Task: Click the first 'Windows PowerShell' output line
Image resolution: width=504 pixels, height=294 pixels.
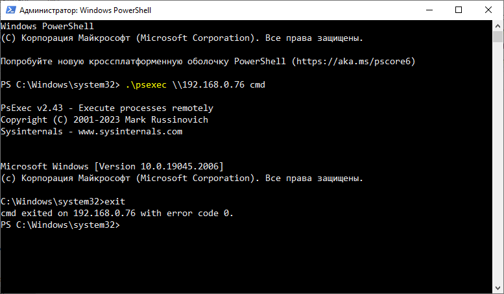Action: pos(47,27)
